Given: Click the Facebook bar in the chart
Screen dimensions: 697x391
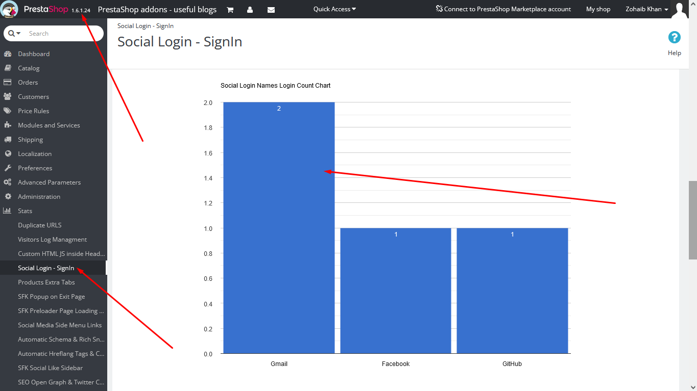Looking at the screenshot, I should click(x=396, y=291).
